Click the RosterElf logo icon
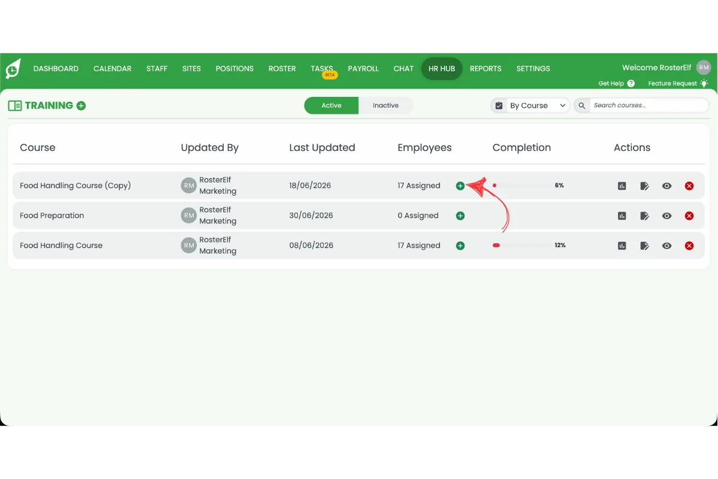The image size is (718, 479). 13,69
